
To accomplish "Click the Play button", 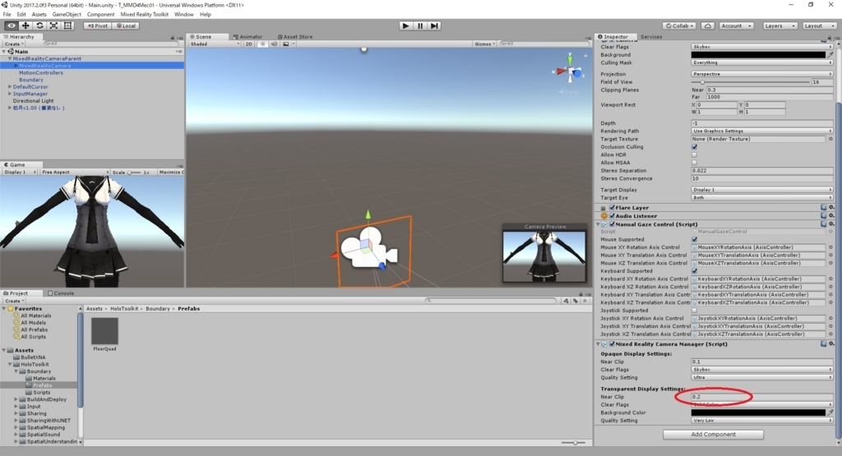I will (406, 25).
